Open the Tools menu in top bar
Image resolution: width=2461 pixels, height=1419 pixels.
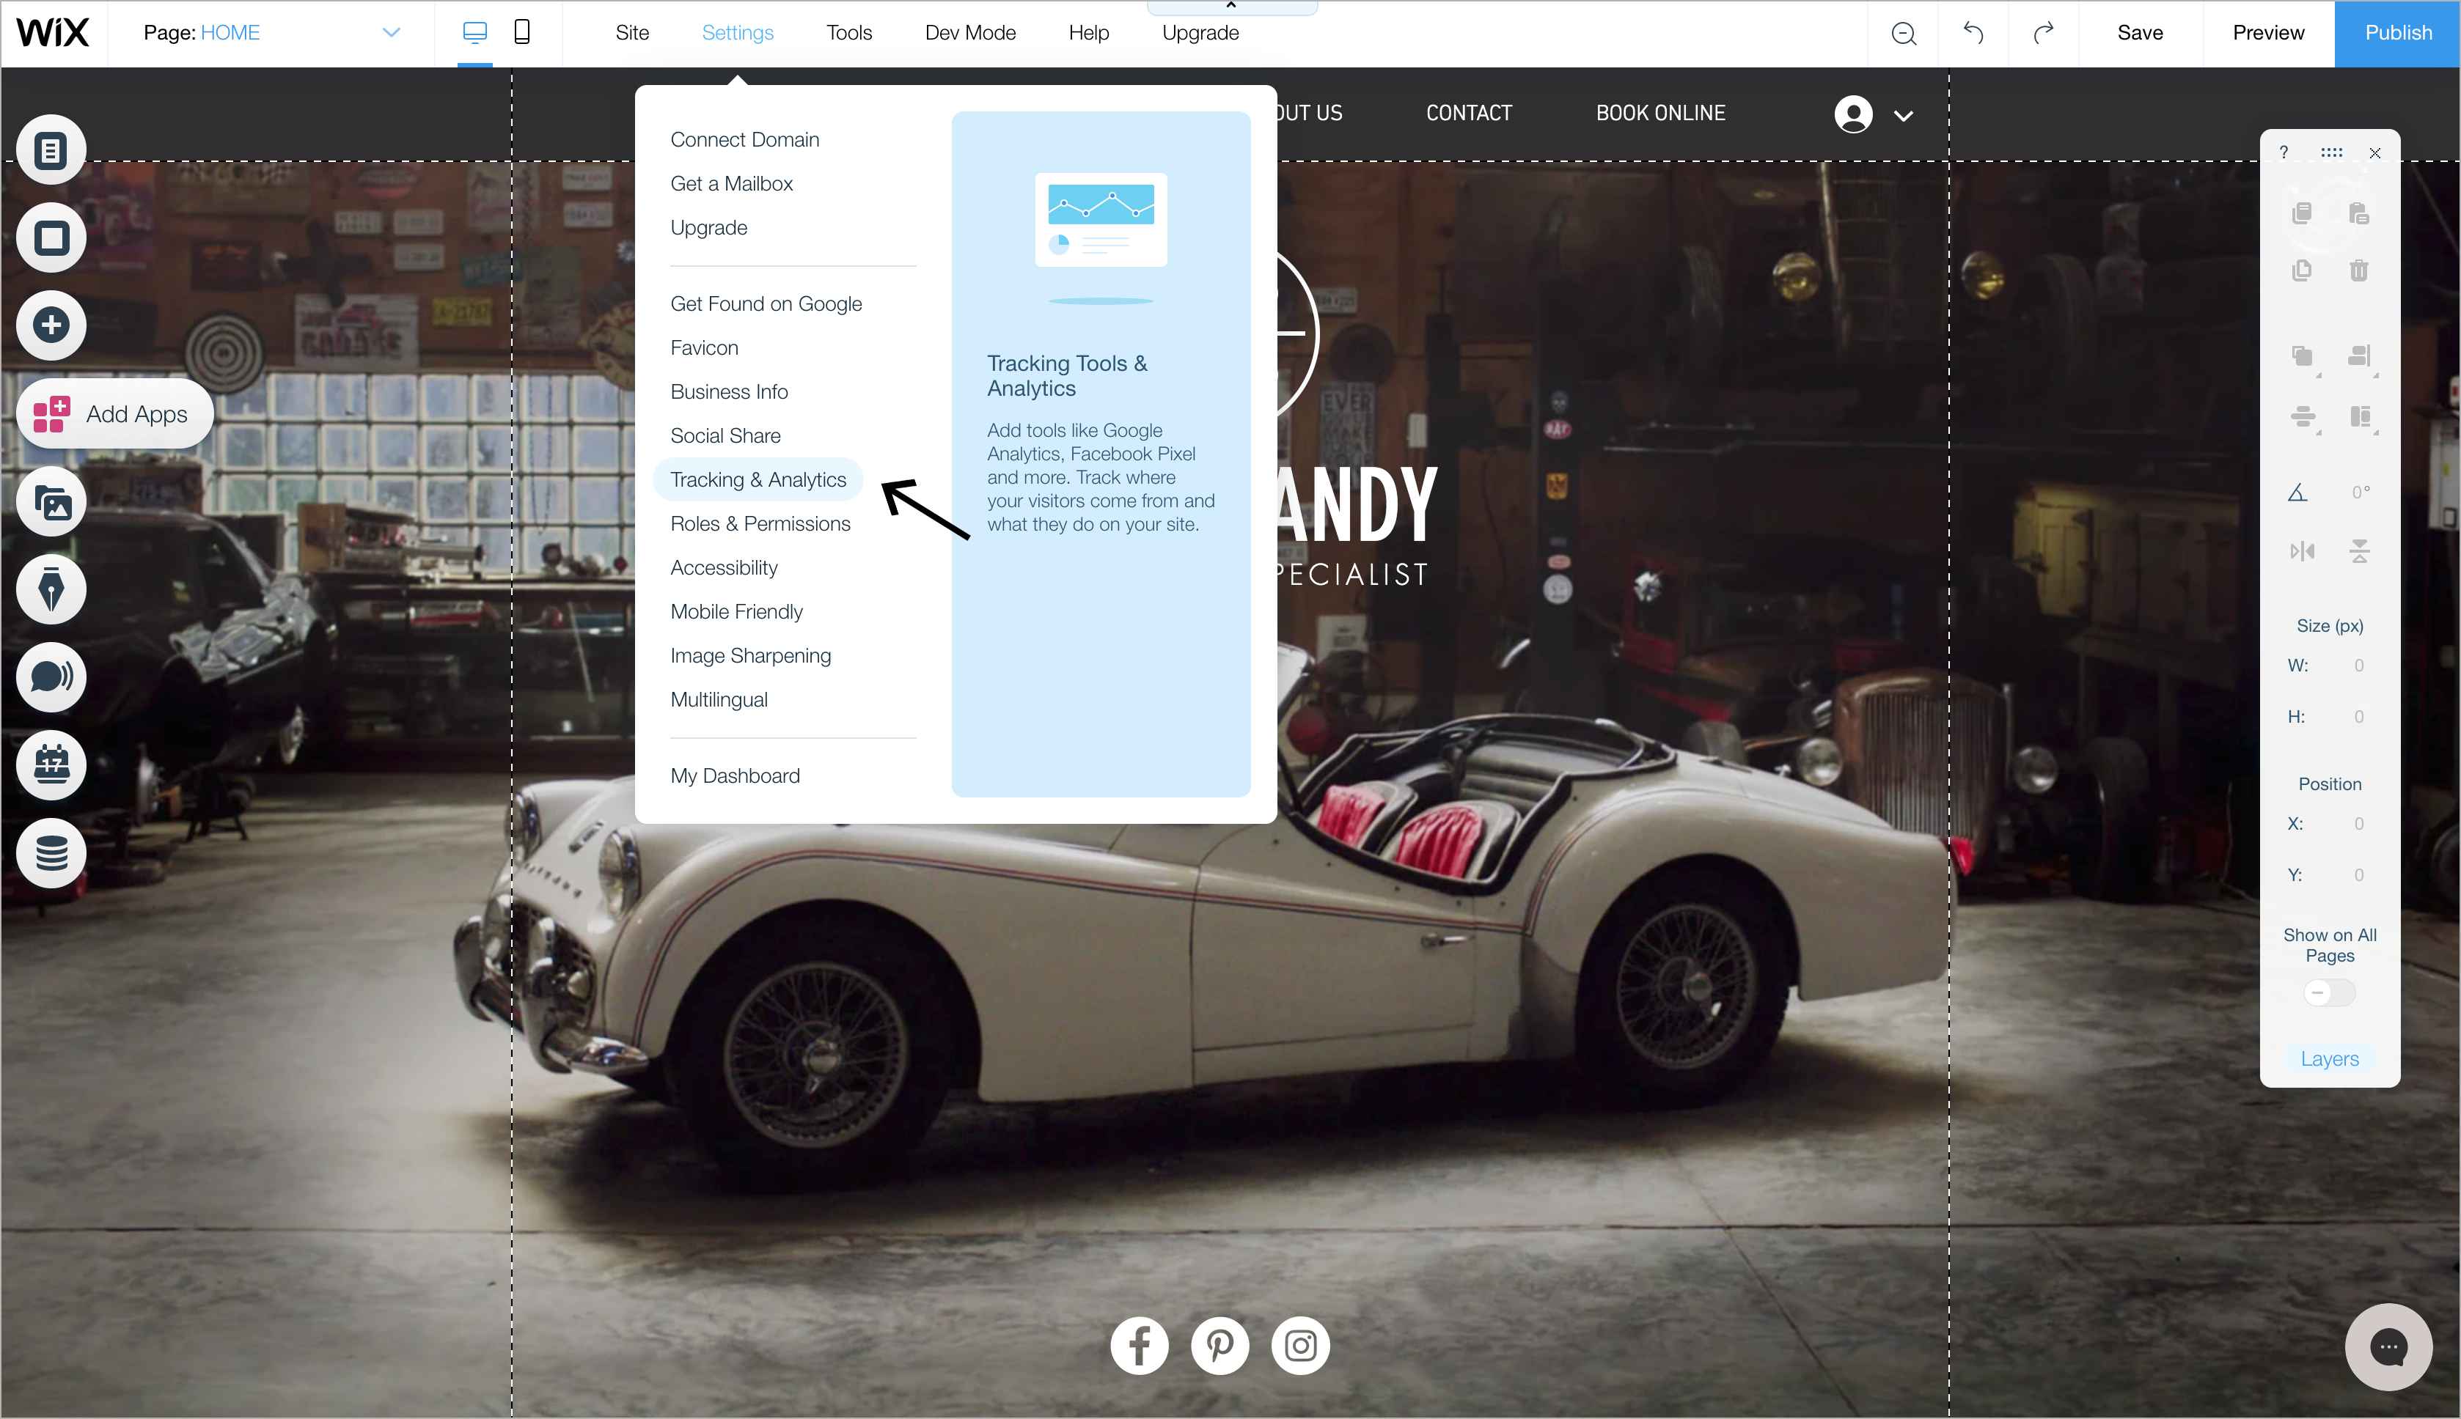coord(848,32)
